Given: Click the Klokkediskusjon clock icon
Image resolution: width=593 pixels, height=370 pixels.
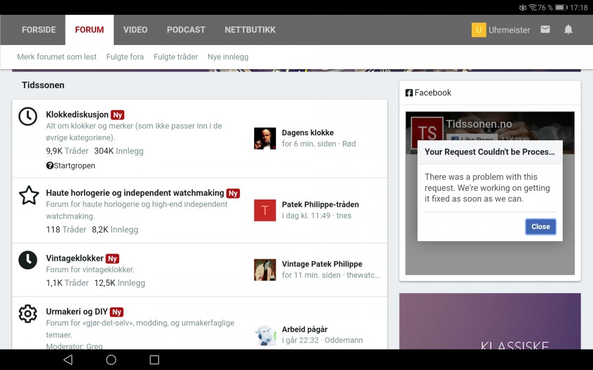Looking at the screenshot, I should pos(28,116).
